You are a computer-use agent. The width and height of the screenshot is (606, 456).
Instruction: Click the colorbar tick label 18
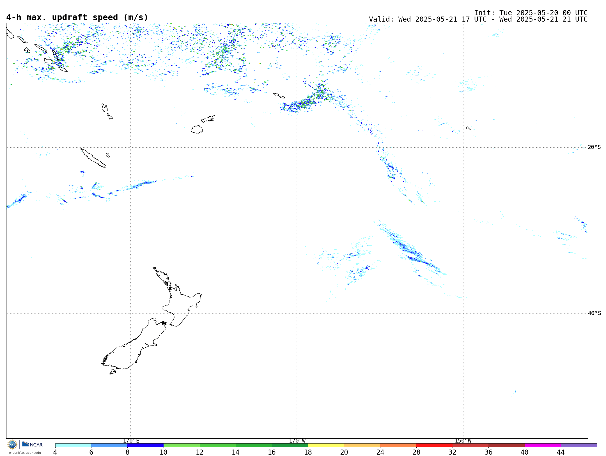click(x=308, y=452)
